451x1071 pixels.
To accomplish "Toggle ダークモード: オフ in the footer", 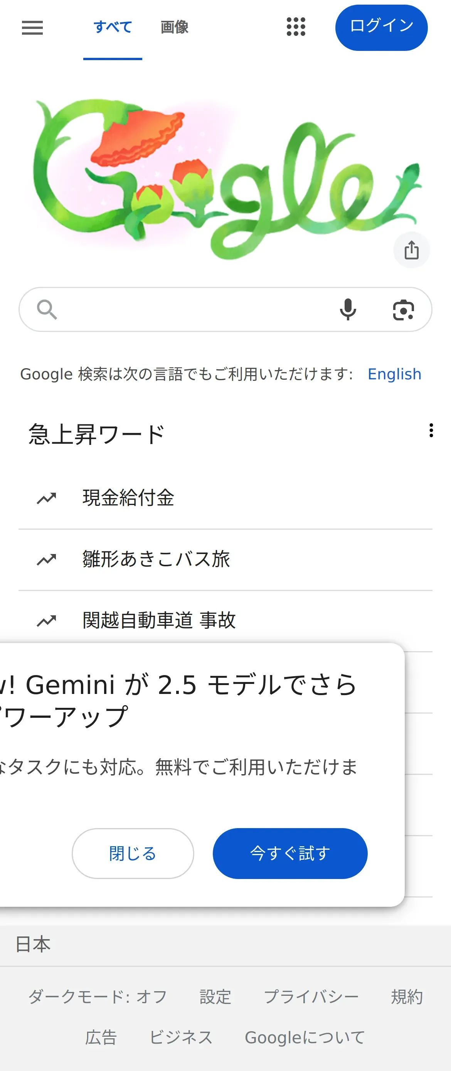I will pyautogui.click(x=98, y=997).
